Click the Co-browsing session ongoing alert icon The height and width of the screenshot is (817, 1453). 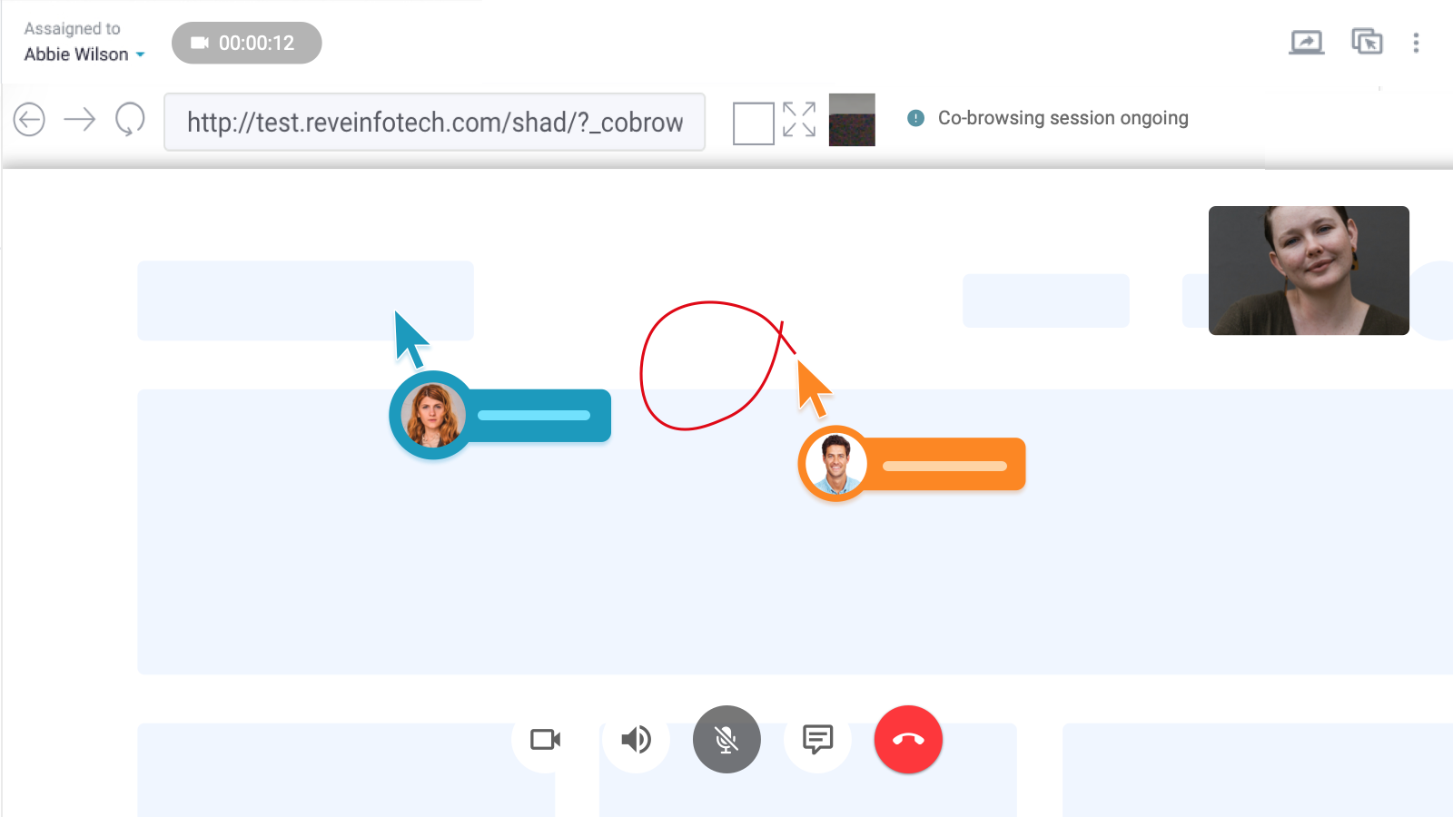tap(914, 117)
